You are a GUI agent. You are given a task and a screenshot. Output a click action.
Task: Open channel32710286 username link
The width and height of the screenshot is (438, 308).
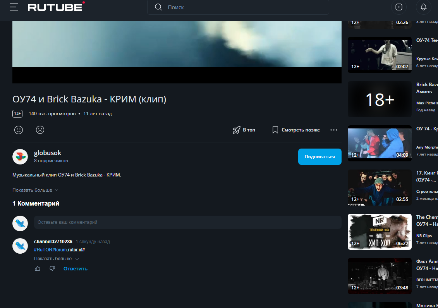(x=53, y=241)
